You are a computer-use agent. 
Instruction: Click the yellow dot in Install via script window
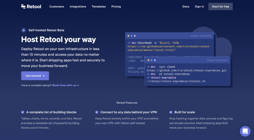tap(128, 36)
